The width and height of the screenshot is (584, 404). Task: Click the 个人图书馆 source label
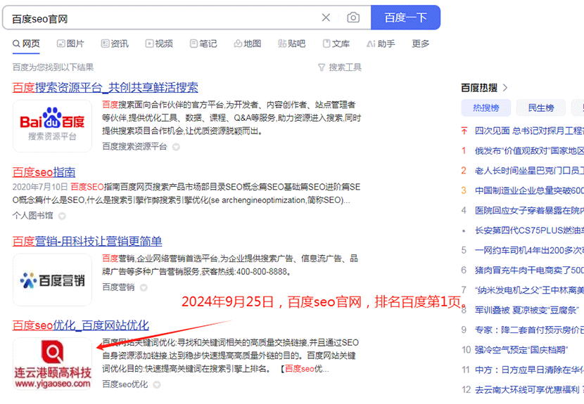click(33, 216)
